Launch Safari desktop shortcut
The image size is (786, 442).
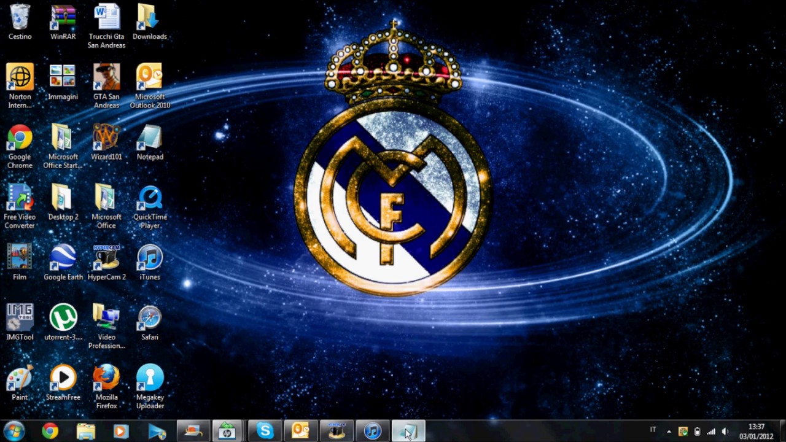click(150, 323)
